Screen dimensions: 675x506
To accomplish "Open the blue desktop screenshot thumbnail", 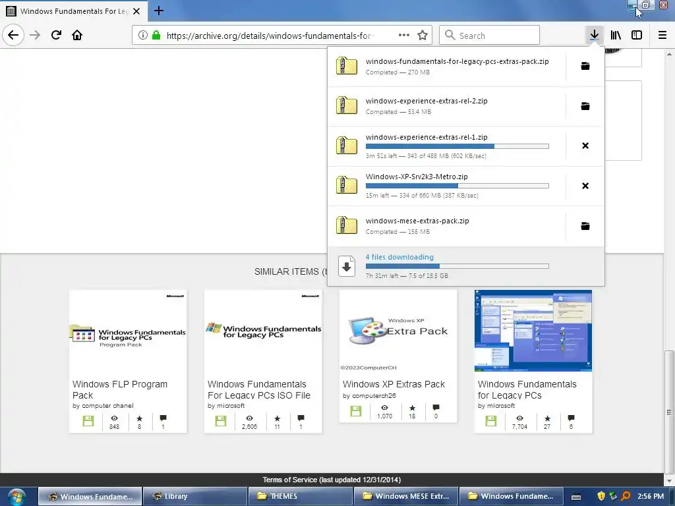I will 533,331.
